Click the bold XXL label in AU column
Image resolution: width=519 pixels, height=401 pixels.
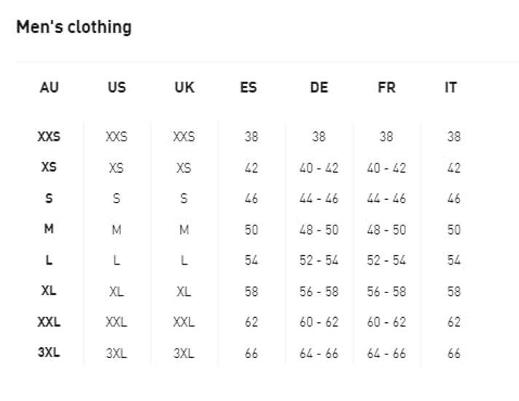49,322
